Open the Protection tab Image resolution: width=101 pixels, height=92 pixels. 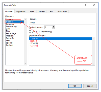[62, 12]
